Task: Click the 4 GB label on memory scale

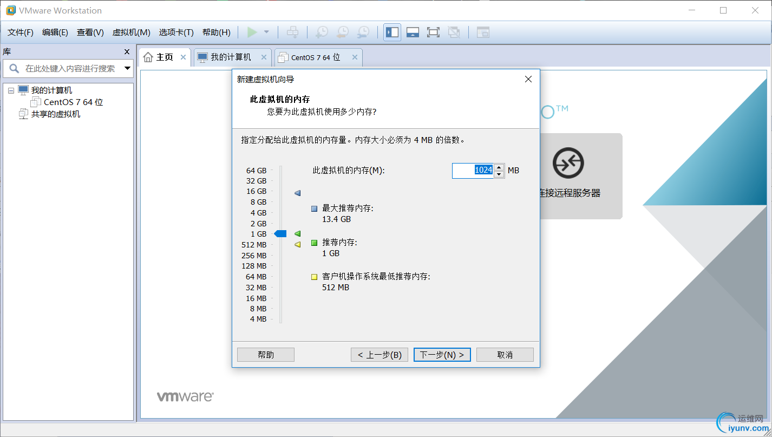Action: pos(258,213)
